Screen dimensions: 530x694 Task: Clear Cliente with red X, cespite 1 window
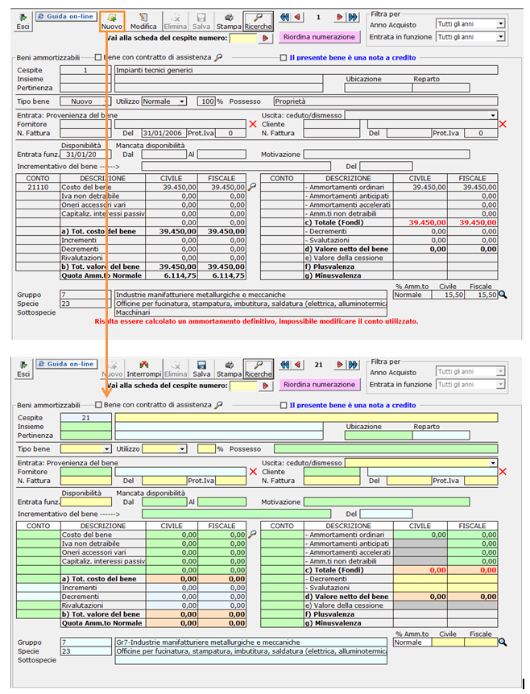pyautogui.click(x=503, y=124)
